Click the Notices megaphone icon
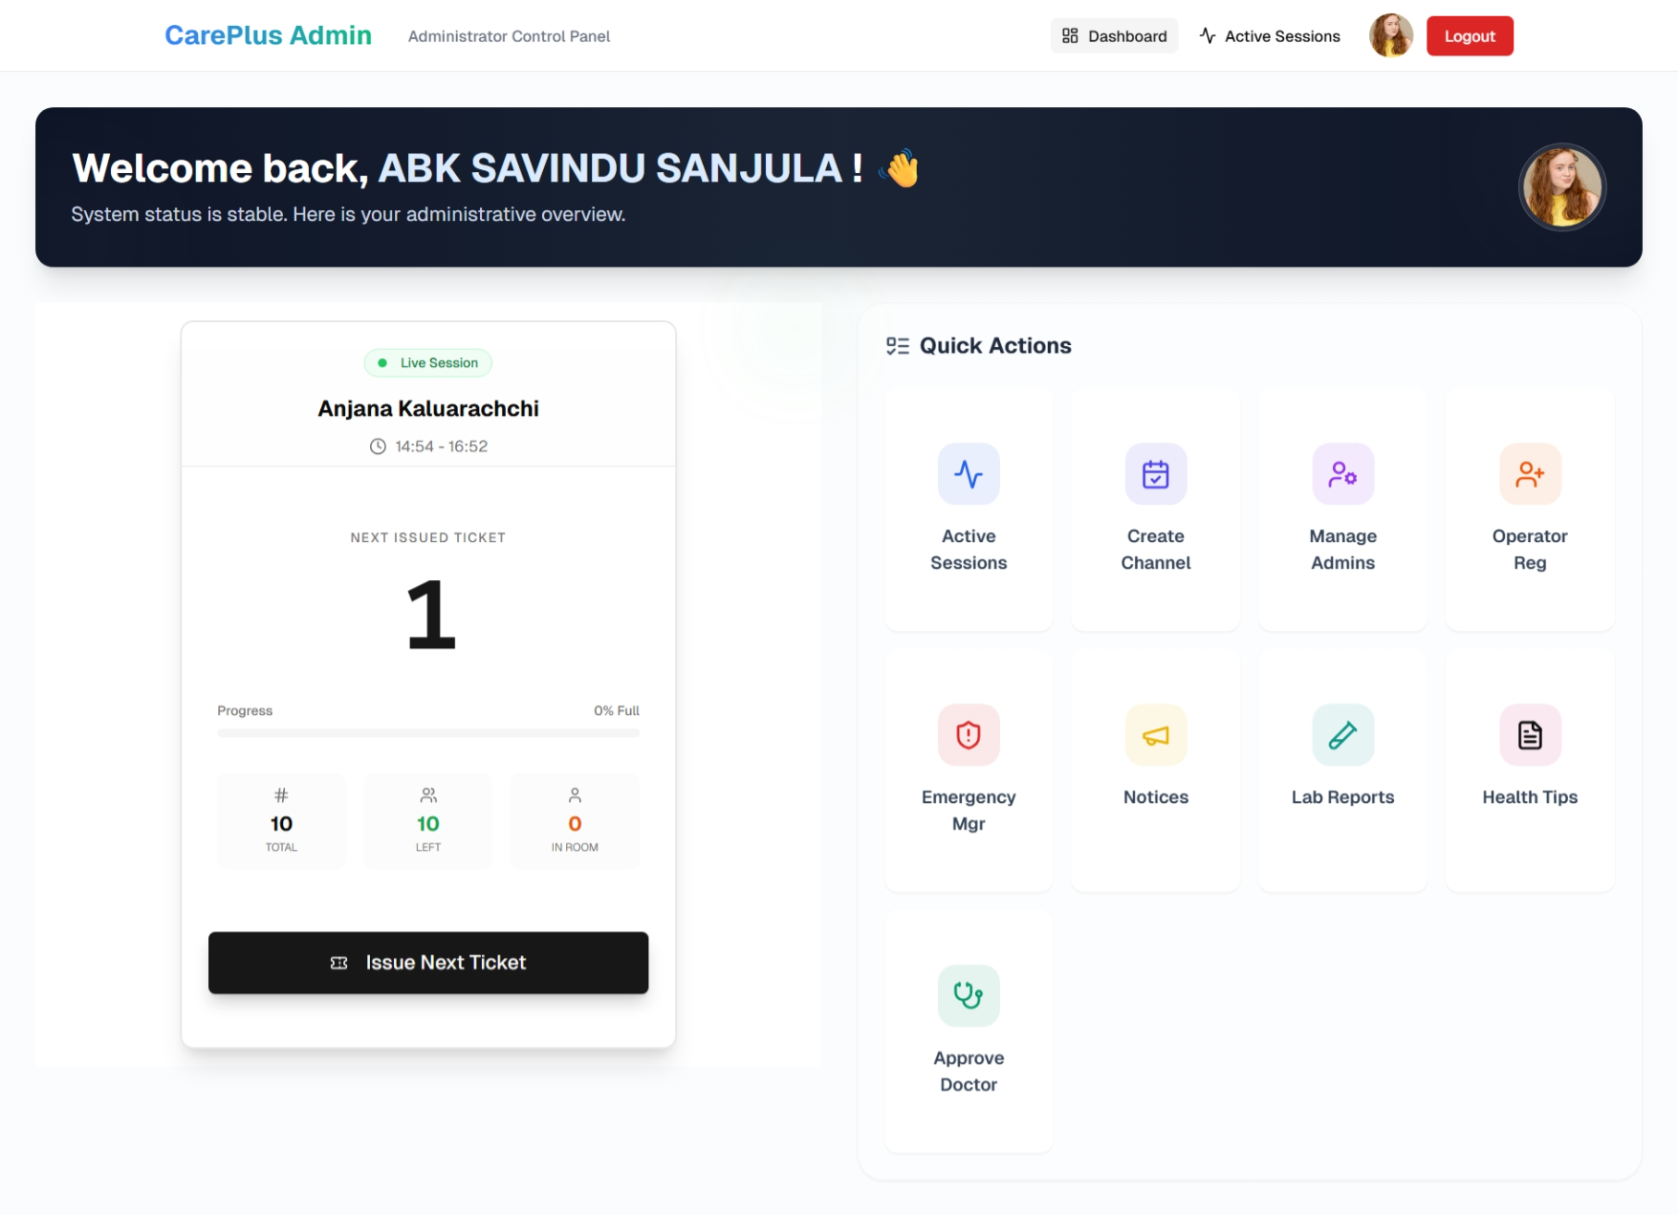Viewport: 1678px width, 1215px height. click(1155, 734)
